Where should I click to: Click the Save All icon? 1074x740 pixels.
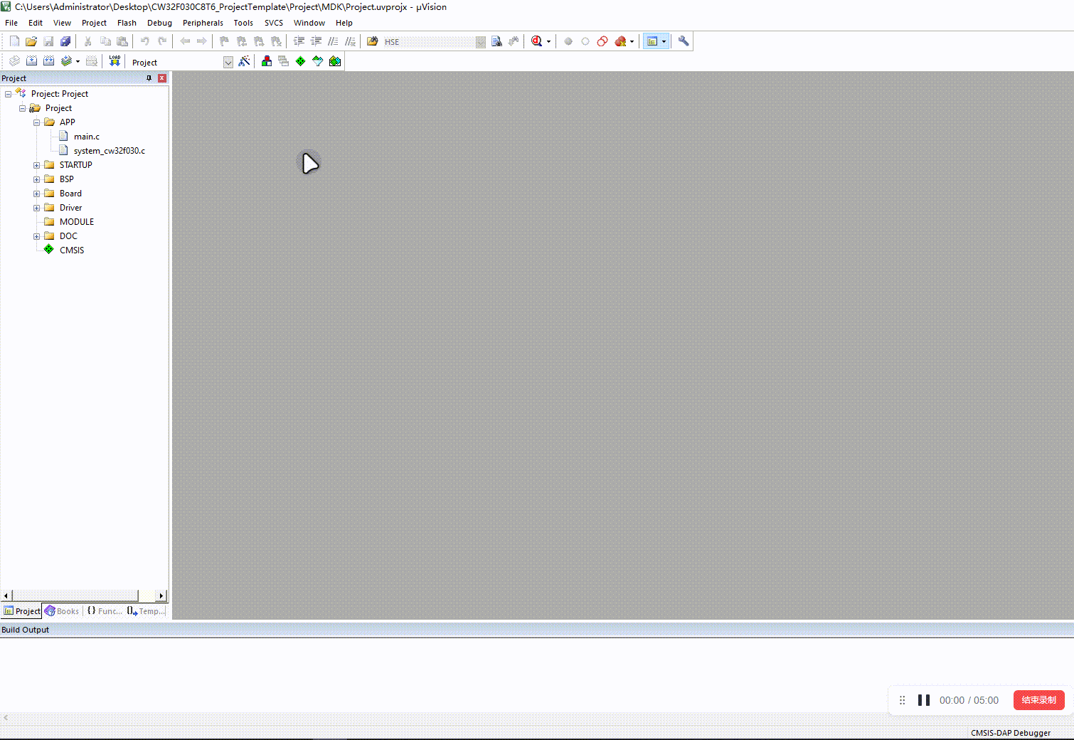[65, 41]
